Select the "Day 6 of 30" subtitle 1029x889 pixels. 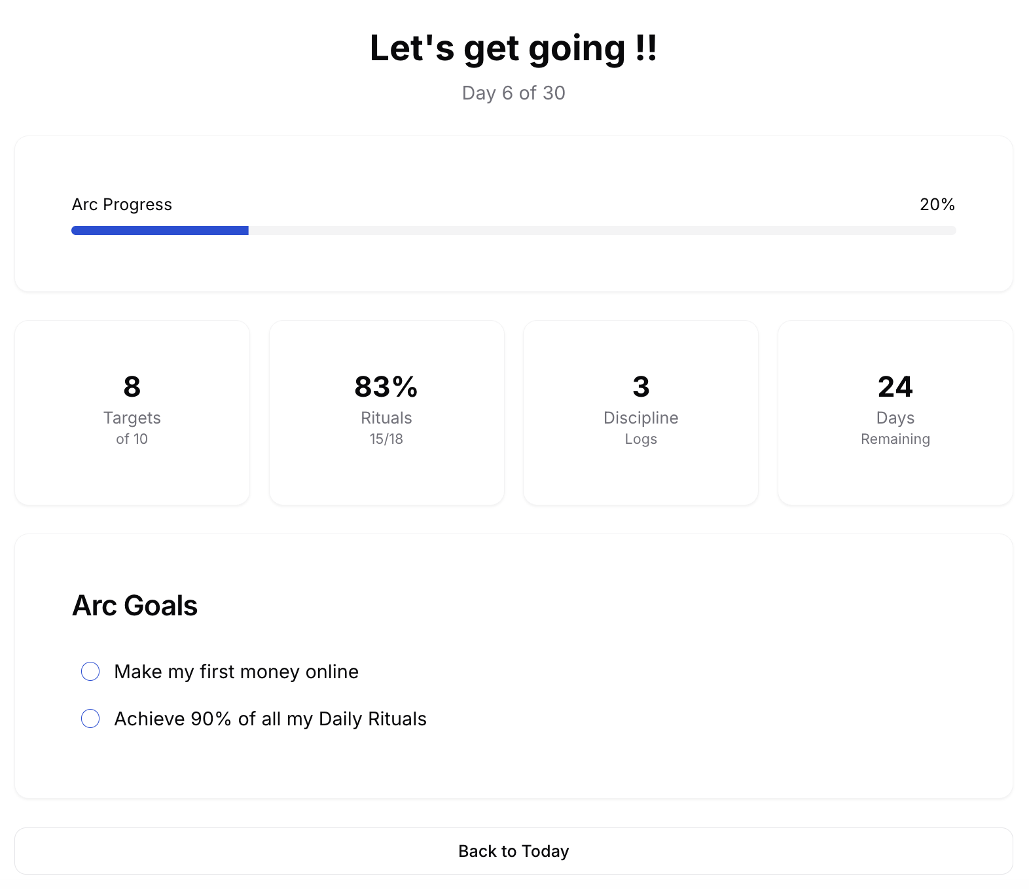[x=513, y=93]
